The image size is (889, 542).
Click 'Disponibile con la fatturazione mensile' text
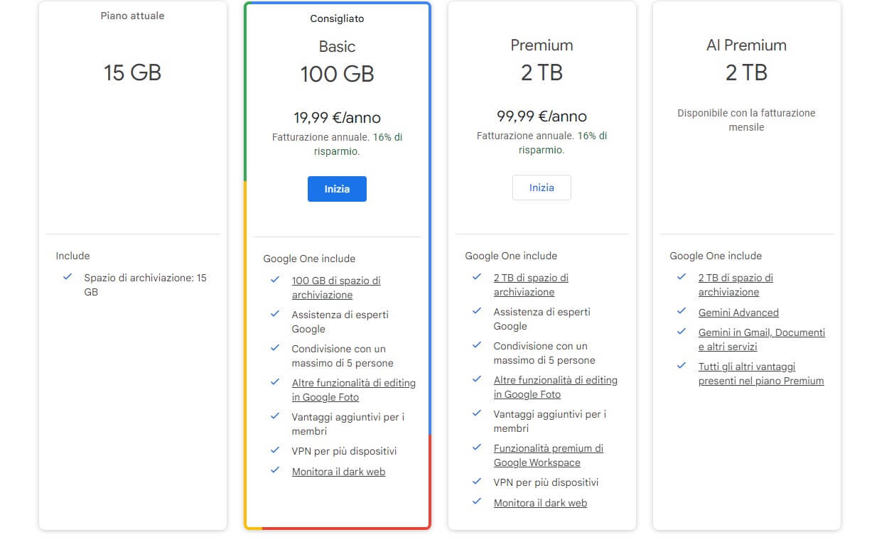746,120
